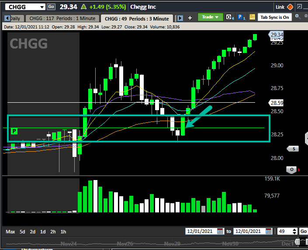Click the Positions P icon in toolbar
This screenshot has height=250, width=308.
tap(241, 17)
